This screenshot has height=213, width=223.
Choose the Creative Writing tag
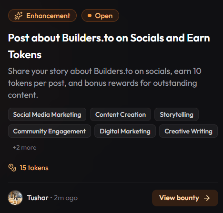(188, 131)
